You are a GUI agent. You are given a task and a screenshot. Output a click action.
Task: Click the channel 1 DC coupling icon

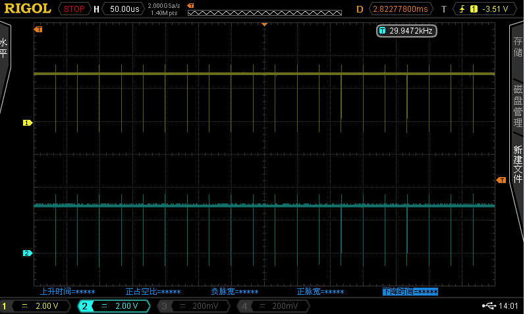point(25,306)
